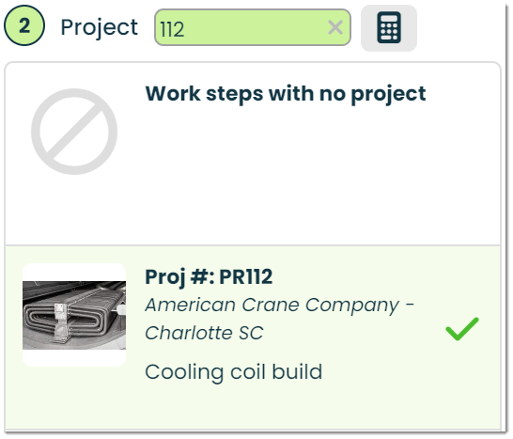Click the number 112 in search box
The width and height of the screenshot is (513, 439).
(x=172, y=29)
